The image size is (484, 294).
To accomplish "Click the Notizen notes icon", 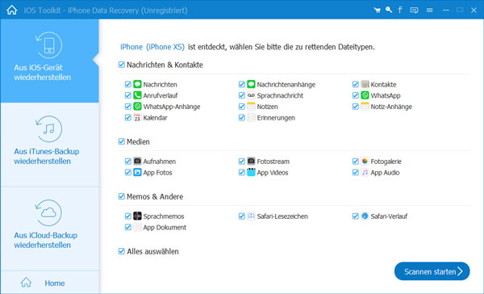I will pos(251,107).
